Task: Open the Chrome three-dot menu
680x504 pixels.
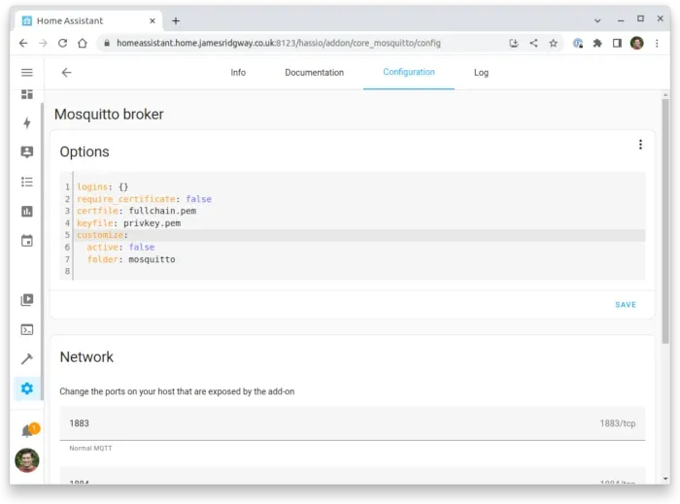Action: pyautogui.click(x=657, y=43)
